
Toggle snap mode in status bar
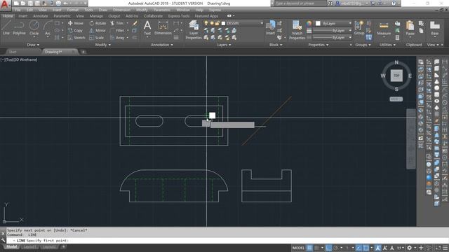point(316,248)
